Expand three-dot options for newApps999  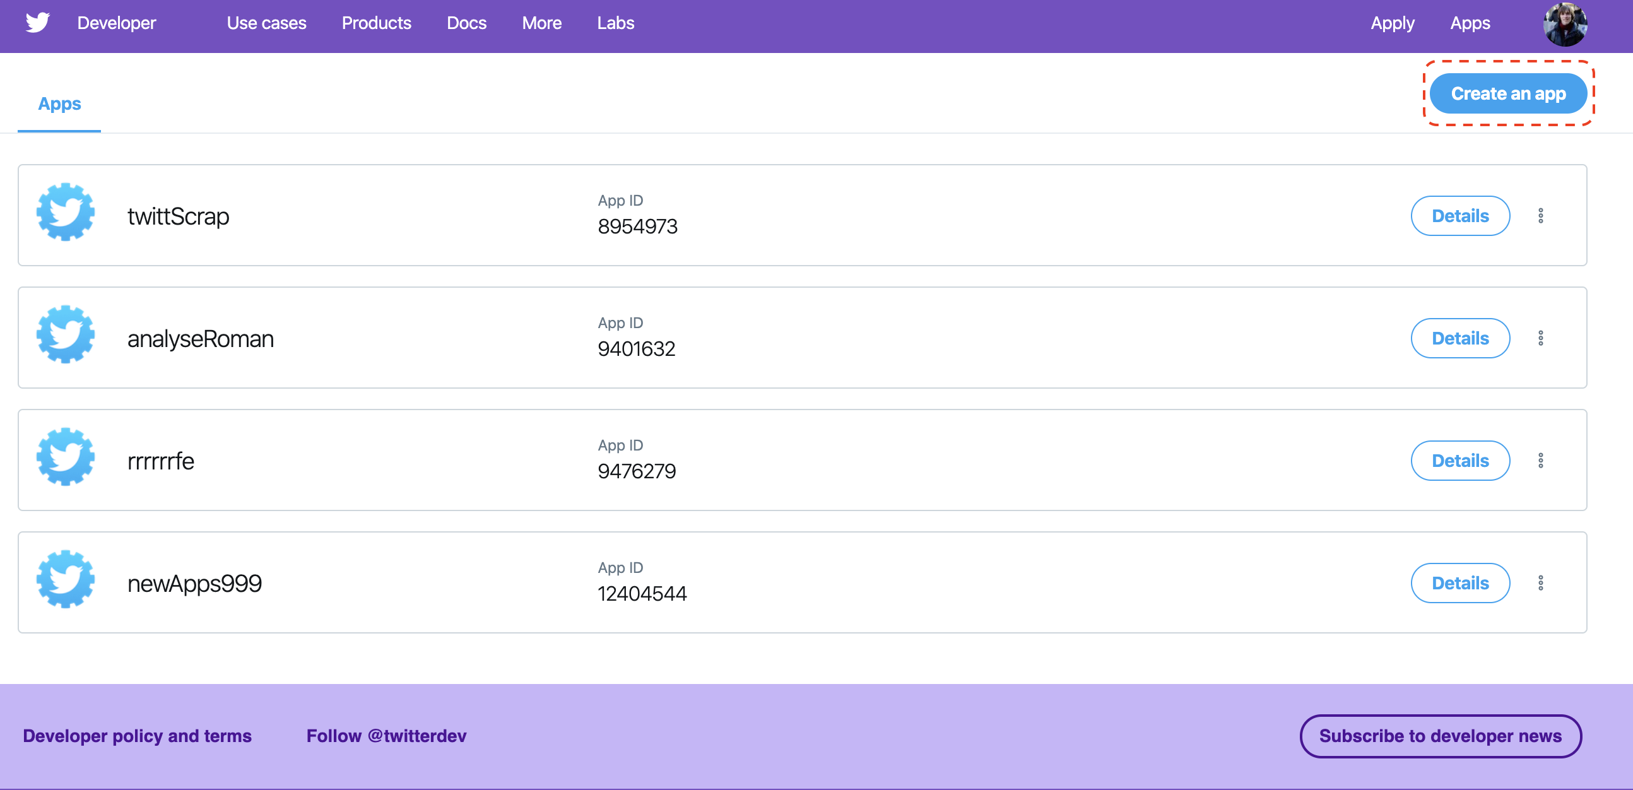(1540, 582)
